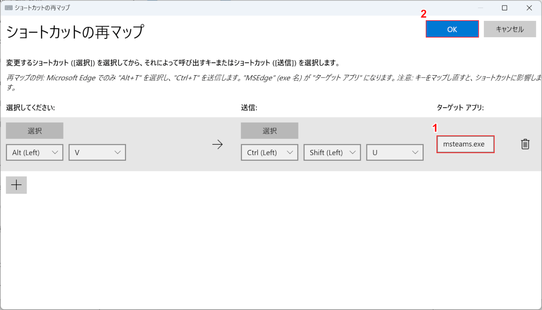Image resolution: width=542 pixels, height=310 pixels.
Task: Focus the msteams.exe target app field
Action: point(466,144)
